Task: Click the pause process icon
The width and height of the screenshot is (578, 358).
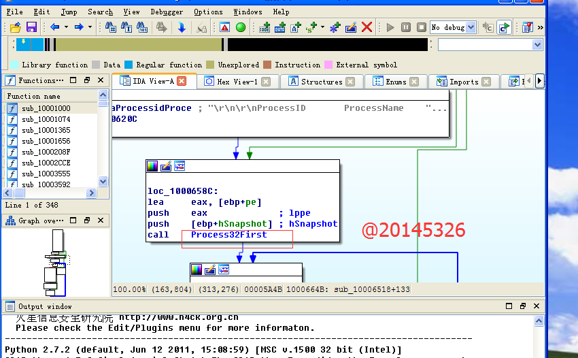Action: pos(405,27)
